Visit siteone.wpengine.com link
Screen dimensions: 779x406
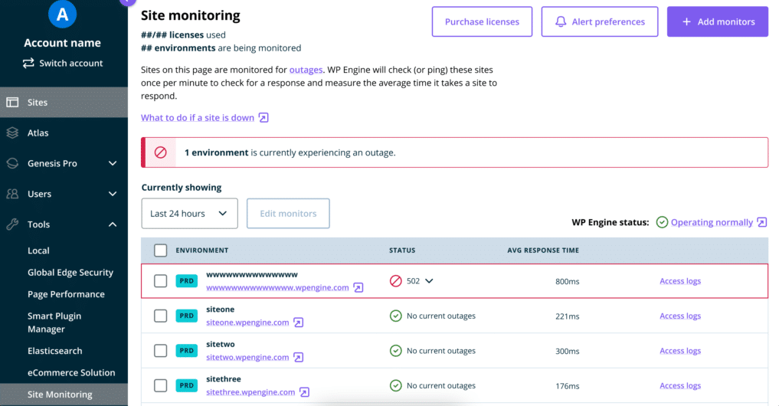pos(247,323)
